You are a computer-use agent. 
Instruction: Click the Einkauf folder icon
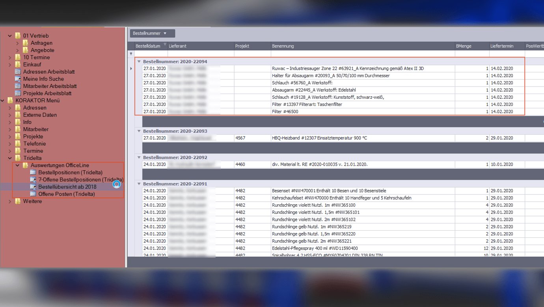[x=18, y=65]
